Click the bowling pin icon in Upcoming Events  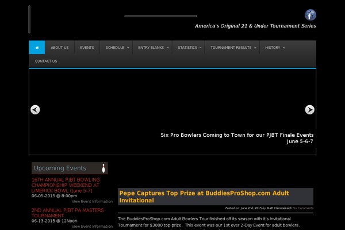coord(103,168)
